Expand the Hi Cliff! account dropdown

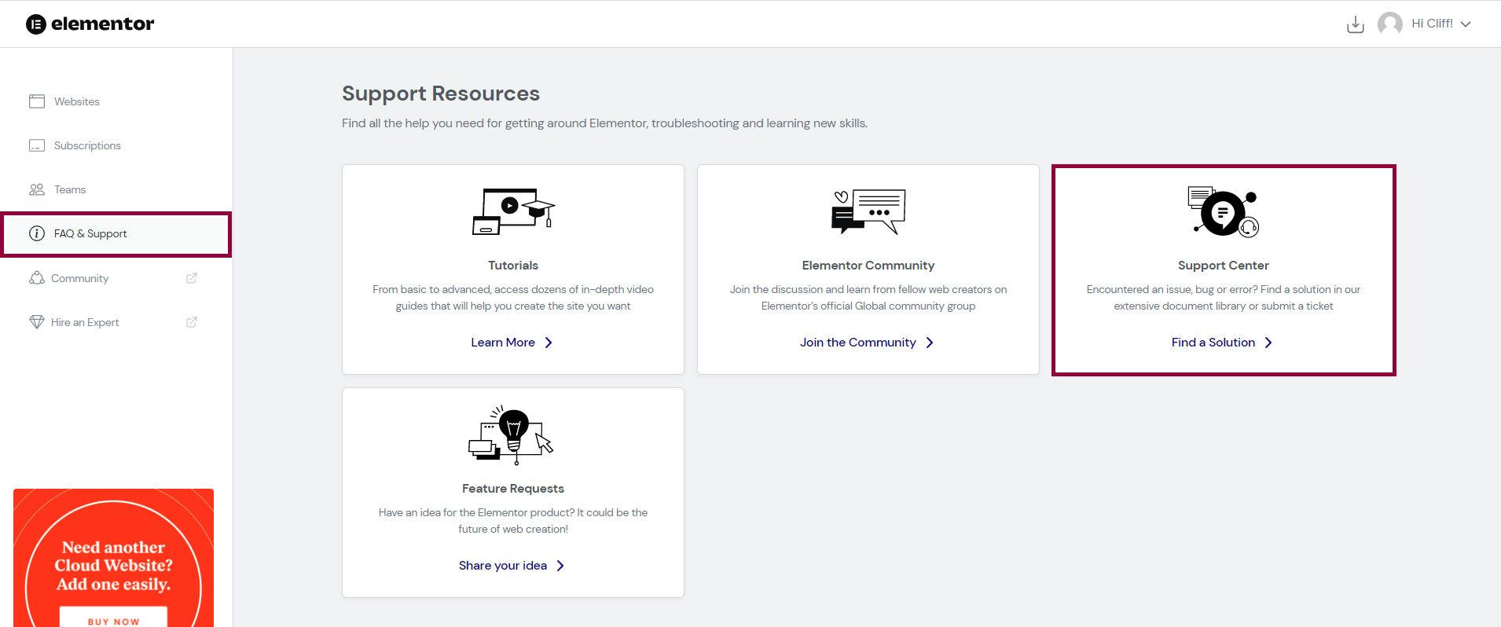click(1466, 24)
